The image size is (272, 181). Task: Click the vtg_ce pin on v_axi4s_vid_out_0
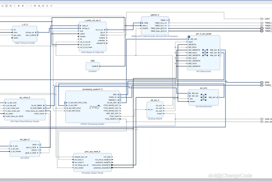click(x=102, y=32)
